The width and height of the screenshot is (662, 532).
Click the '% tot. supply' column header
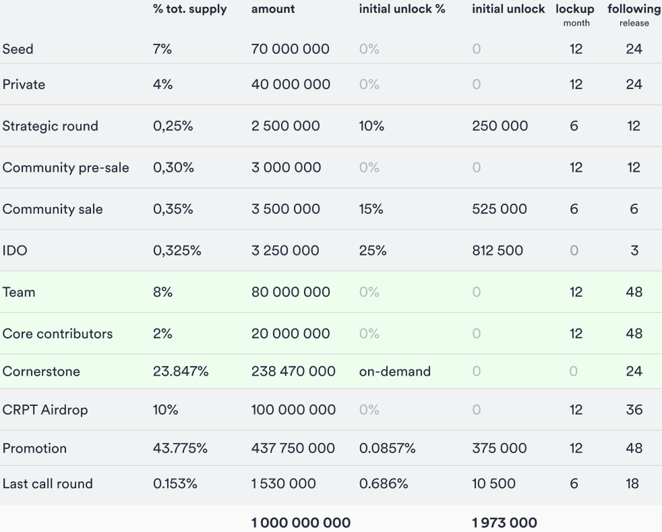[190, 9]
